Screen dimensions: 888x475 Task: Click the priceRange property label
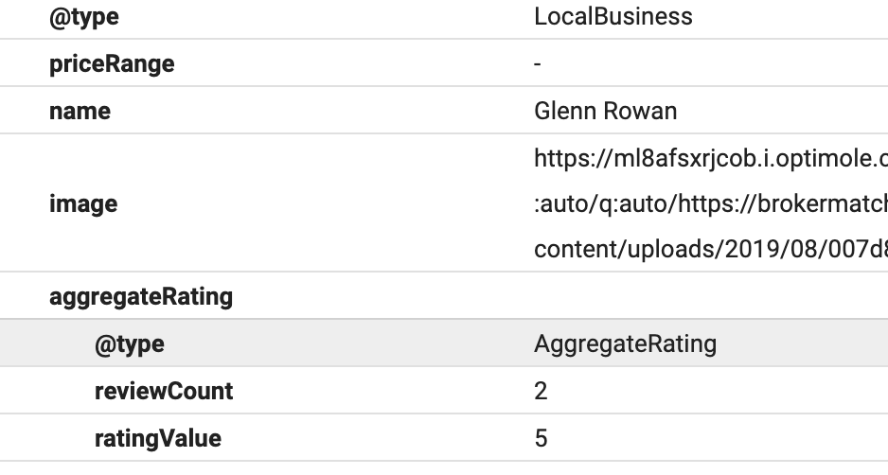[112, 64]
